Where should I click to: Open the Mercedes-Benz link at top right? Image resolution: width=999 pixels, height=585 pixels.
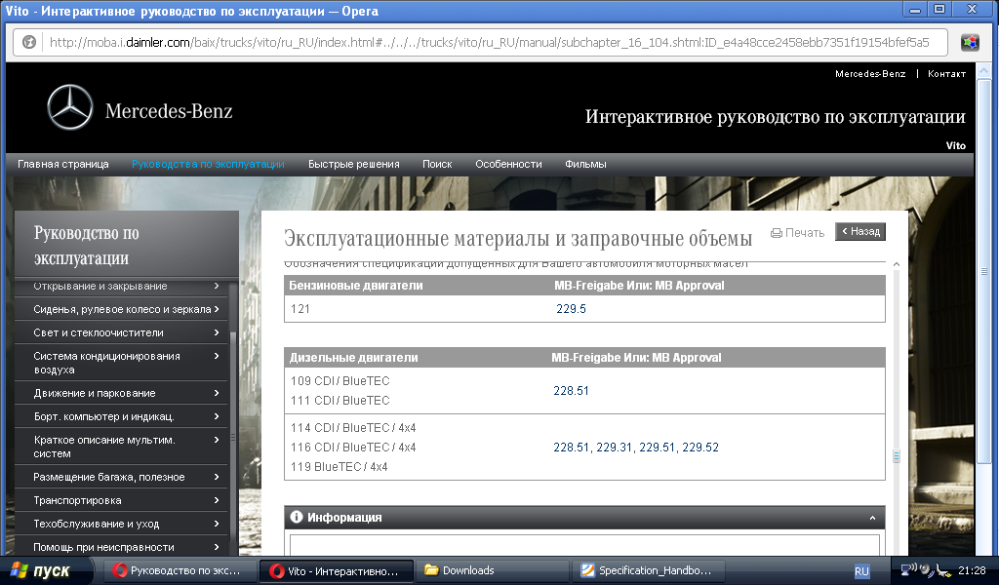pyautogui.click(x=870, y=74)
